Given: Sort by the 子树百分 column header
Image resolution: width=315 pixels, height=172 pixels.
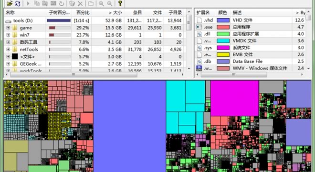Looking at the screenshot, I should coord(59,13).
